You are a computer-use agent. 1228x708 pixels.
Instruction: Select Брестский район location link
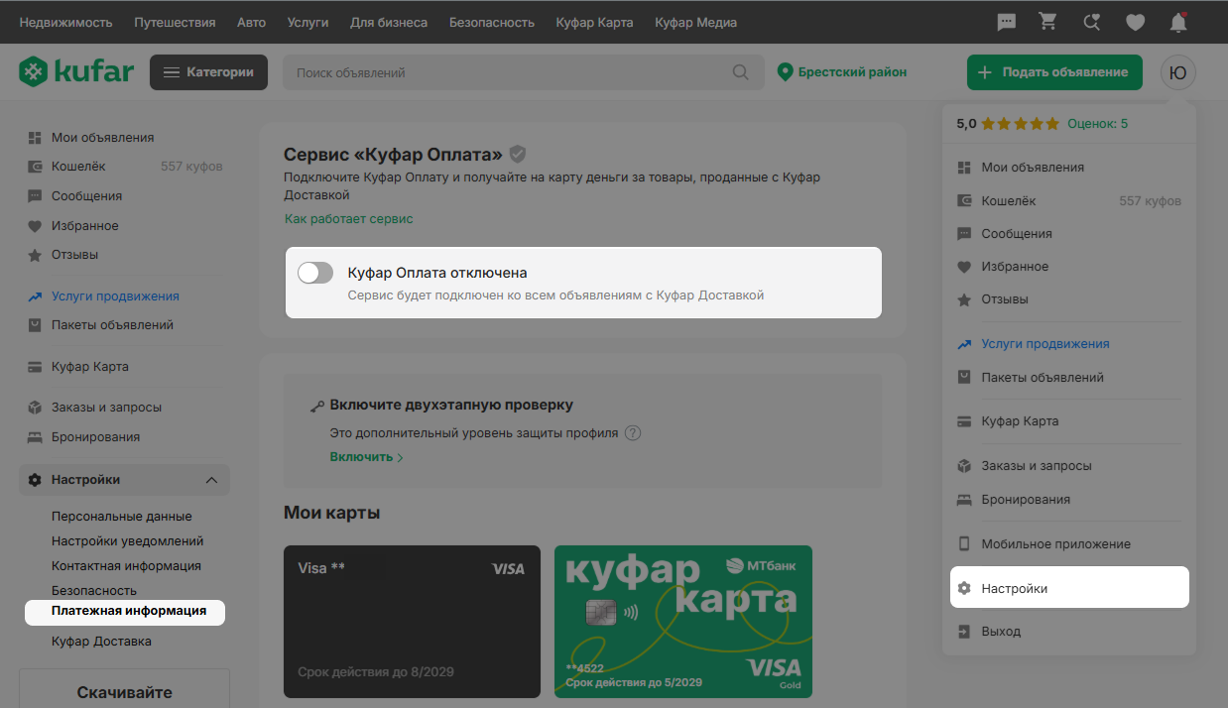(853, 72)
